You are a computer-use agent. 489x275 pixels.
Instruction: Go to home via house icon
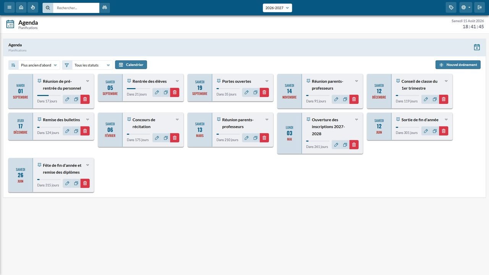(21, 8)
